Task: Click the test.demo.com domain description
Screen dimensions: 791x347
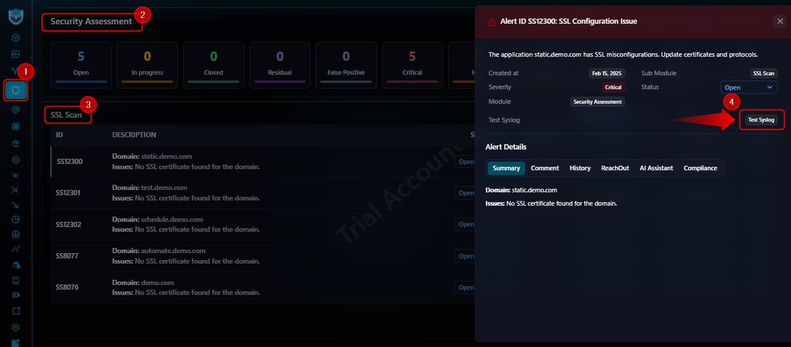Action: pyautogui.click(x=149, y=188)
